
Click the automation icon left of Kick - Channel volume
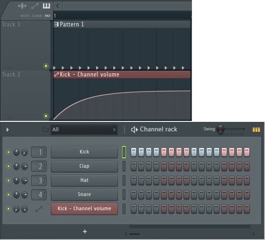(39, 209)
